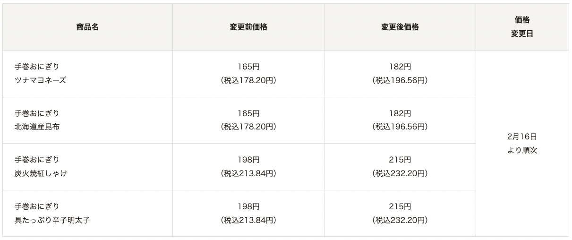This screenshot has height=240, width=572.
Task: Click the 変更後価格 column header
Action: tap(400, 27)
